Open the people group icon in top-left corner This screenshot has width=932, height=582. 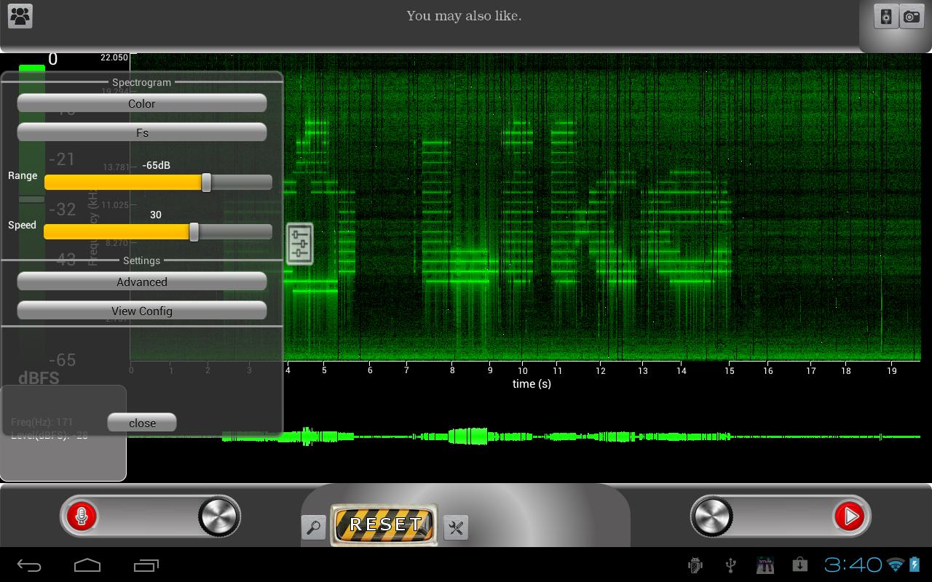coord(20,16)
